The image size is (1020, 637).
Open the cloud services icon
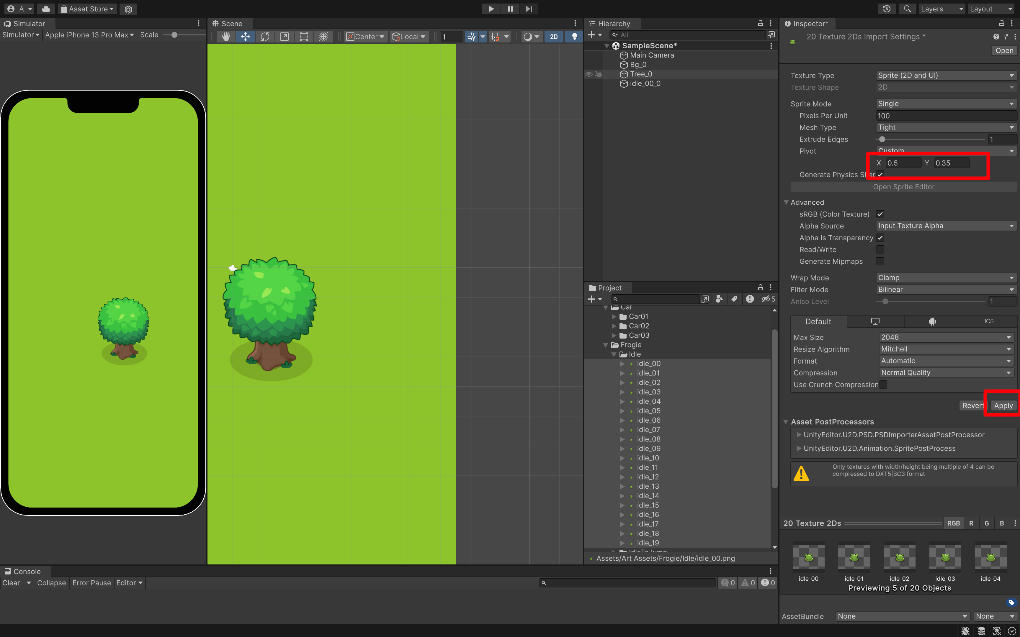[46, 9]
